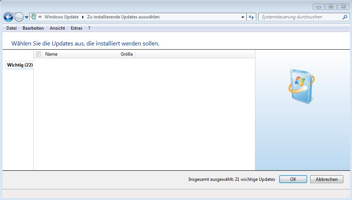
Task: Toggle the select-all checkbox in list header
Action: click(x=38, y=54)
